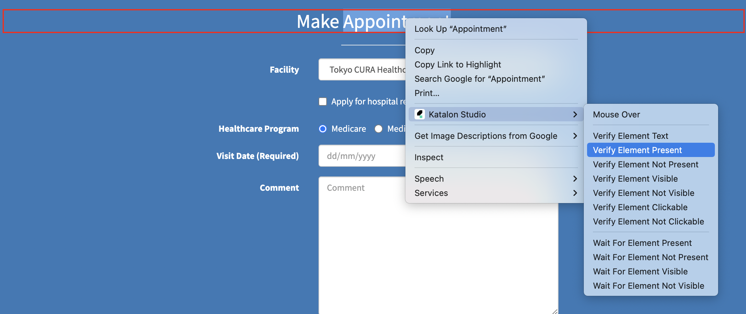The height and width of the screenshot is (314, 746).
Task: Select "Get Image Descriptions from Google"
Action: tap(486, 136)
